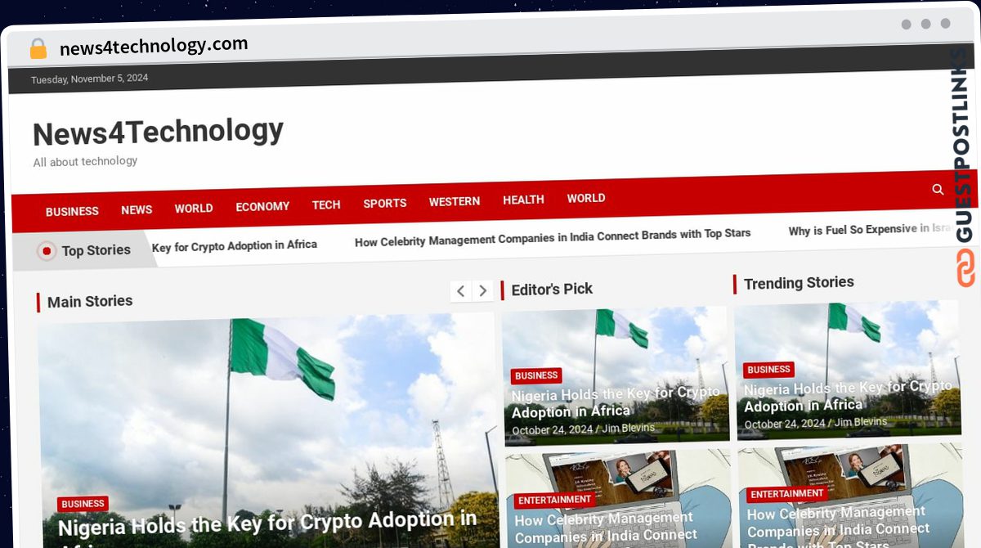The width and height of the screenshot is (981, 548).
Task: Click the Editor's Pick section heading
Action: point(552,289)
